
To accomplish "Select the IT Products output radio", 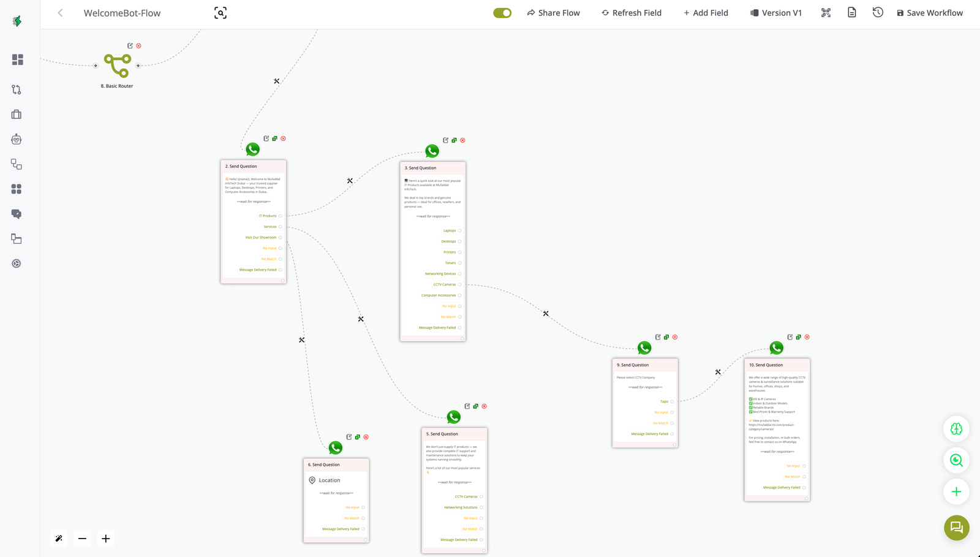I will [x=281, y=216].
